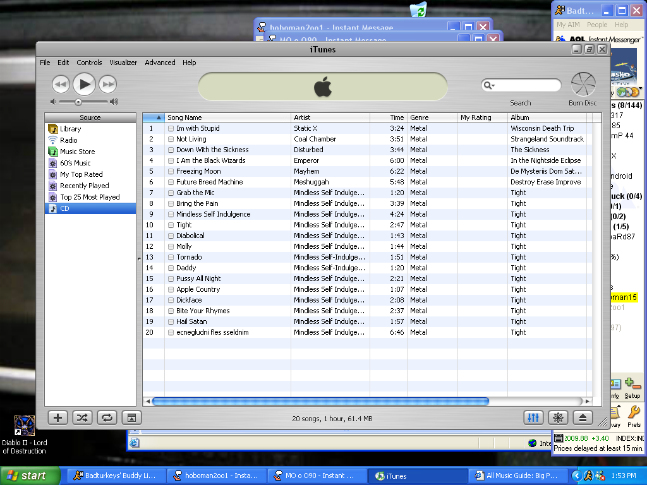Click the previous track rewind button
Screen dimensions: 647x485
click(61, 84)
